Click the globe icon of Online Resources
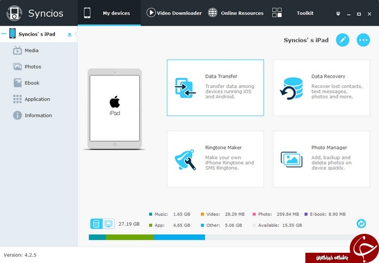The width and height of the screenshot is (379, 263). pos(212,12)
